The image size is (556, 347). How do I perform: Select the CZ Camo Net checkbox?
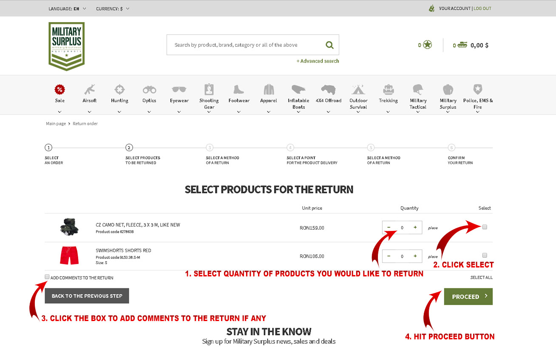pos(485,227)
